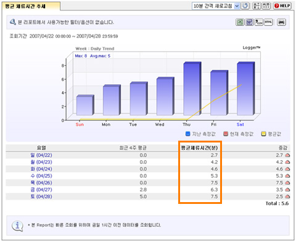Click the Mon bar in the chart
The height and width of the screenshot is (242, 296).
[x=112, y=100]
